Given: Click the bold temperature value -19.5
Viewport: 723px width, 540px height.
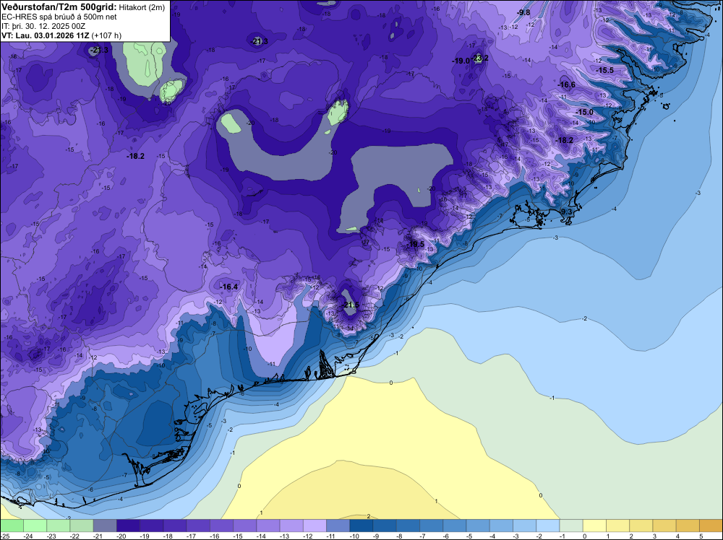Looking at the screenshot, I should (415, 244).
